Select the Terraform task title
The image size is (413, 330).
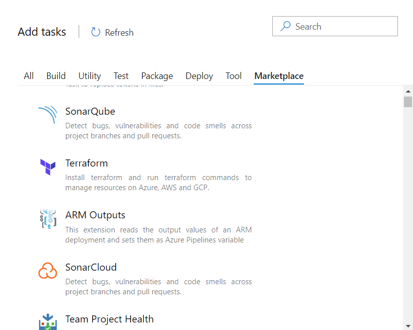pyautogui.click(x=86, y=163)
